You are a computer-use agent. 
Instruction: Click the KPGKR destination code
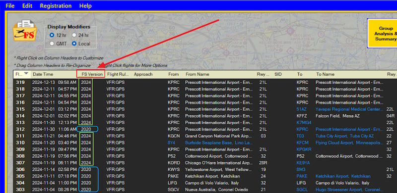point(304,149)
